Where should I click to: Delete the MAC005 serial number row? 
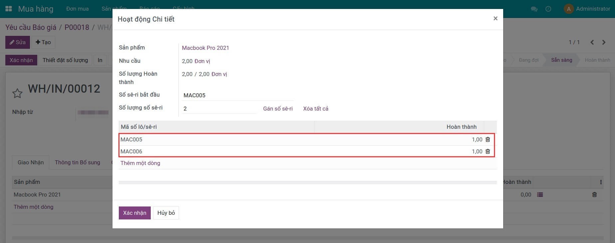(x=488, y=139)
